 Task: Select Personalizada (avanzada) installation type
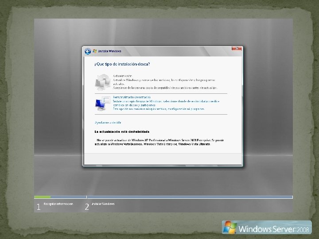click(132, 97)
